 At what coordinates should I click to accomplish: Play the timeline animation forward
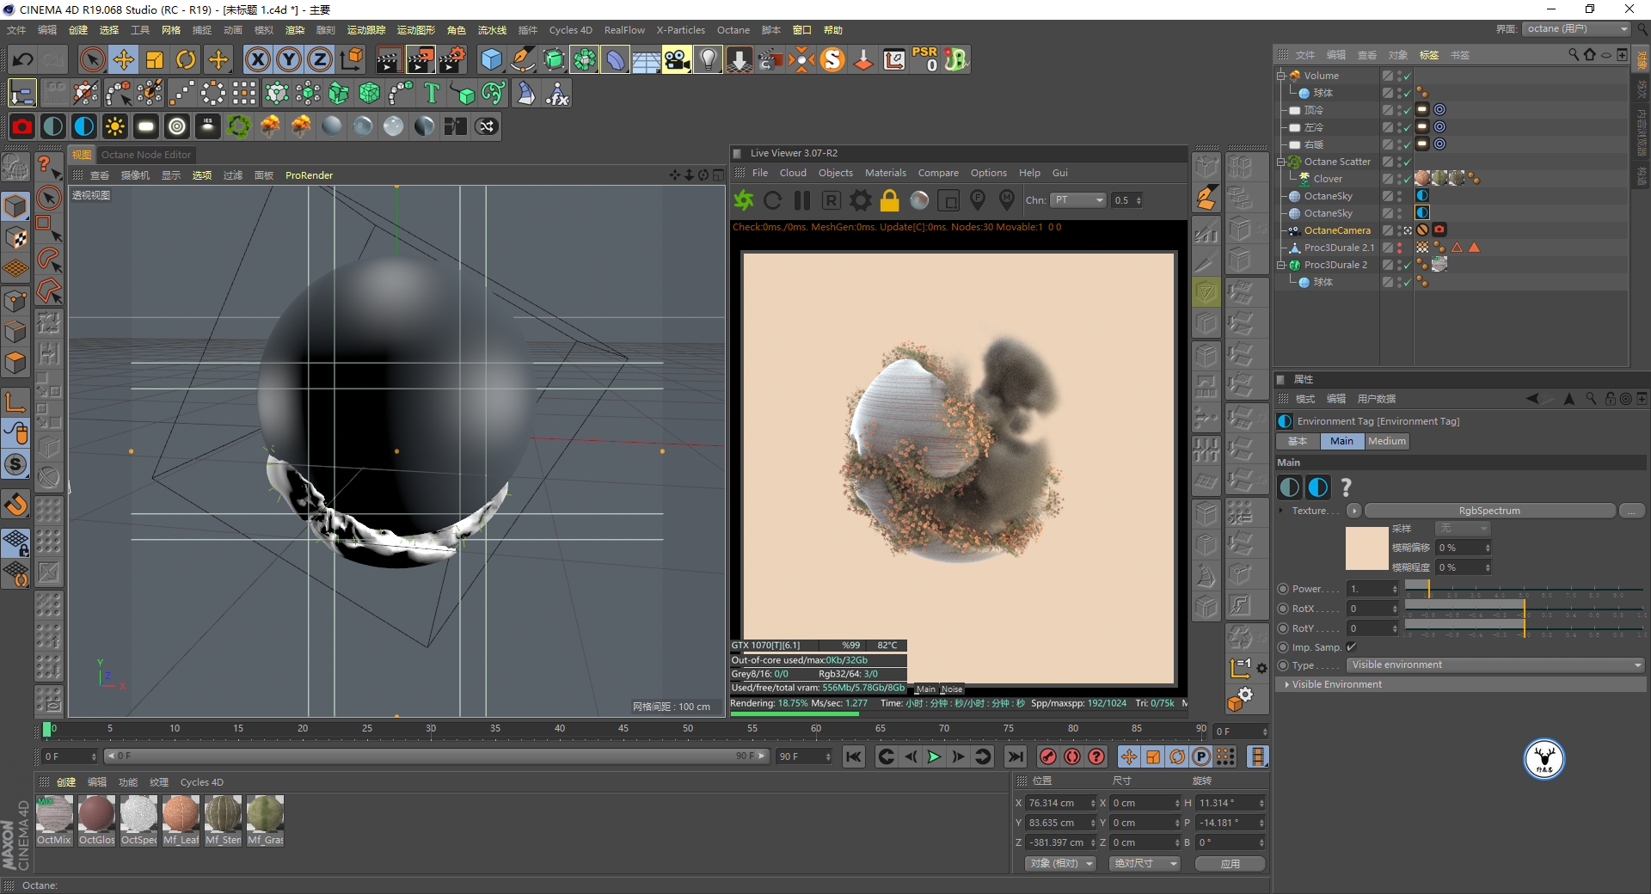coord(934,756)
